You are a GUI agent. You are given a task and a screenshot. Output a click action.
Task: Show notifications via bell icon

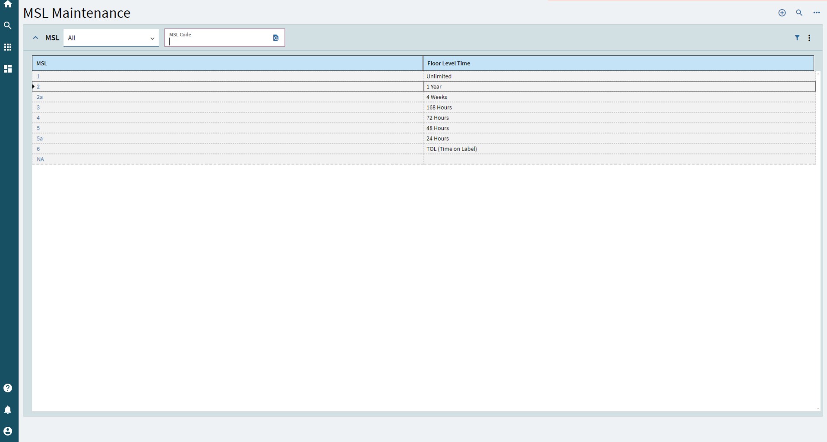[x=8, y=410]
